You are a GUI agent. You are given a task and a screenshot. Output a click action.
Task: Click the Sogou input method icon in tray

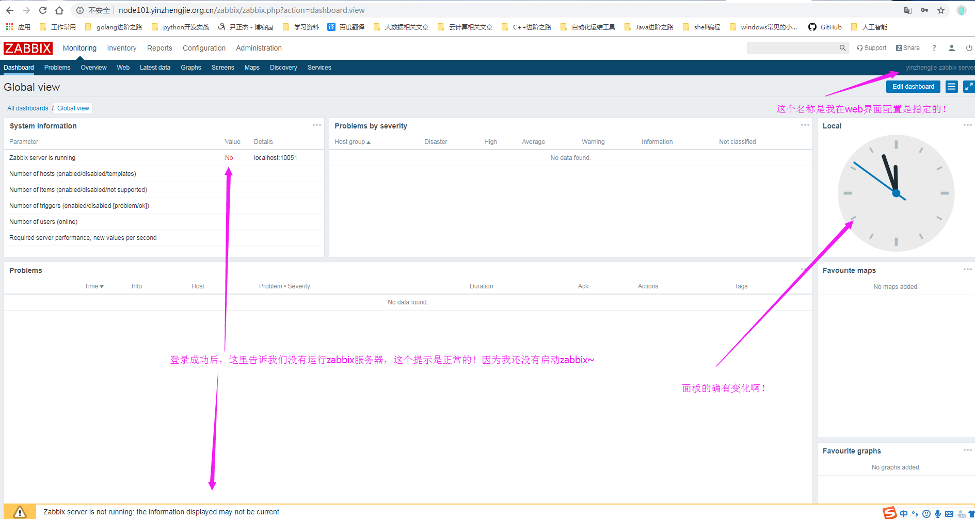click(x=889, y=513)
